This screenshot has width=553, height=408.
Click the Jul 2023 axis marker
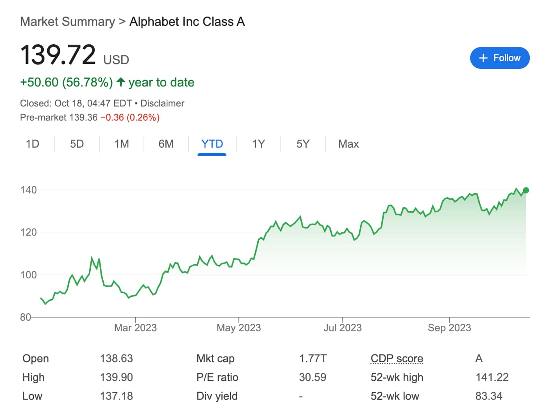click(343, 328)
